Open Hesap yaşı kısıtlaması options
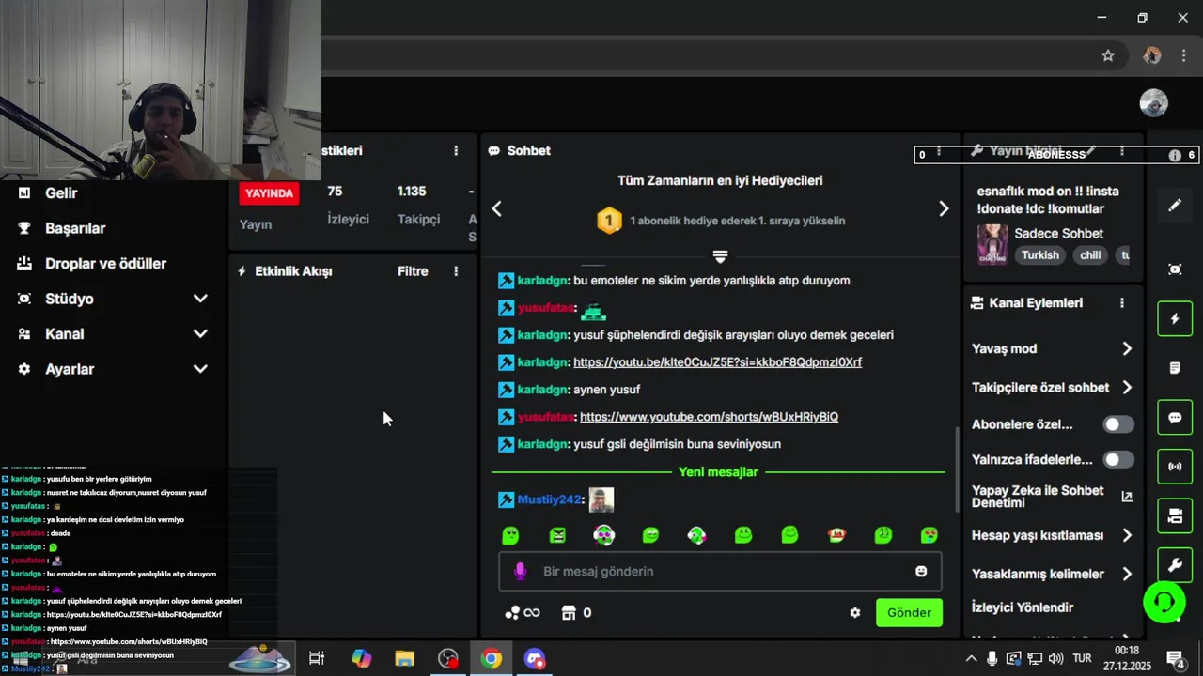 (1127, 535)
